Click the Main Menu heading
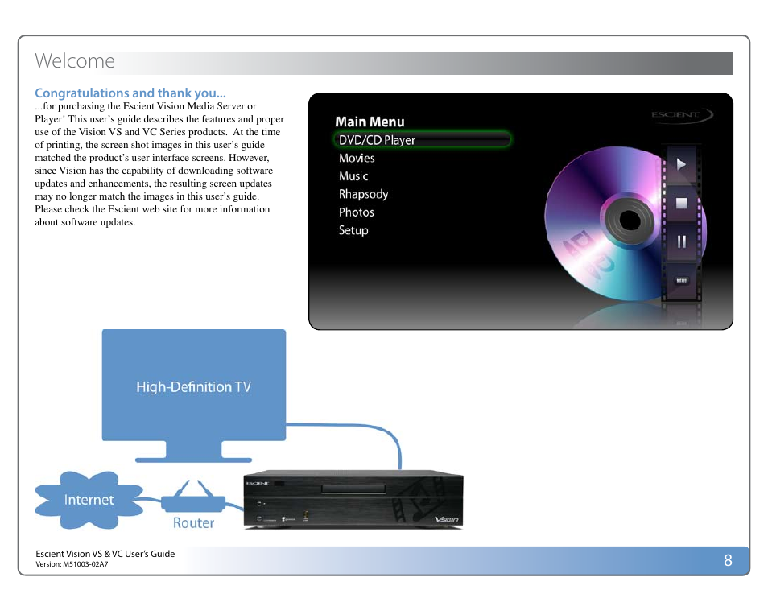This screenshot has height=594, width=768. coord(370,122)
